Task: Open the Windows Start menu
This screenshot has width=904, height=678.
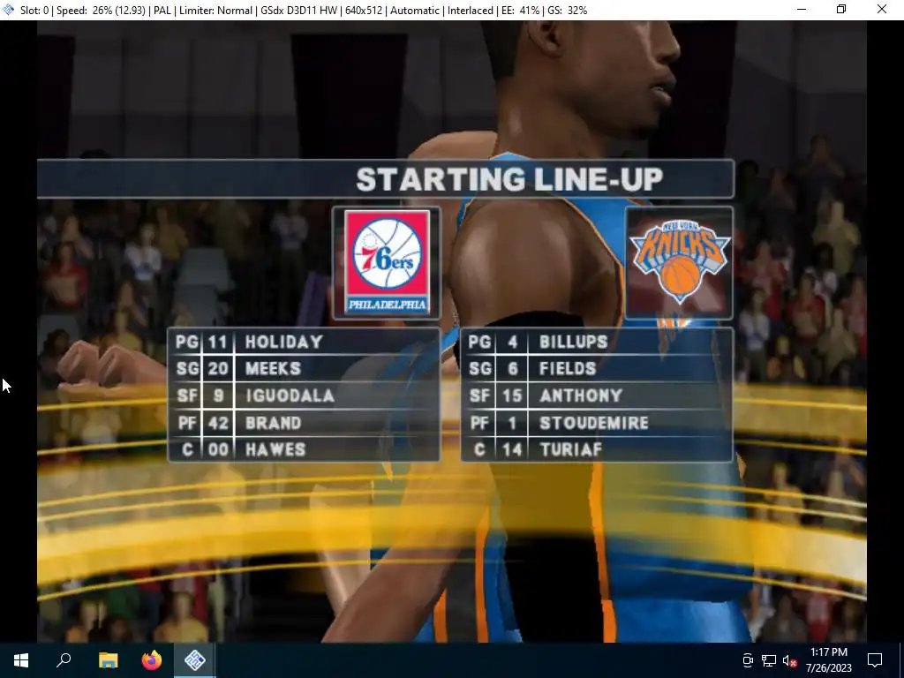Action: pos(21,660)
